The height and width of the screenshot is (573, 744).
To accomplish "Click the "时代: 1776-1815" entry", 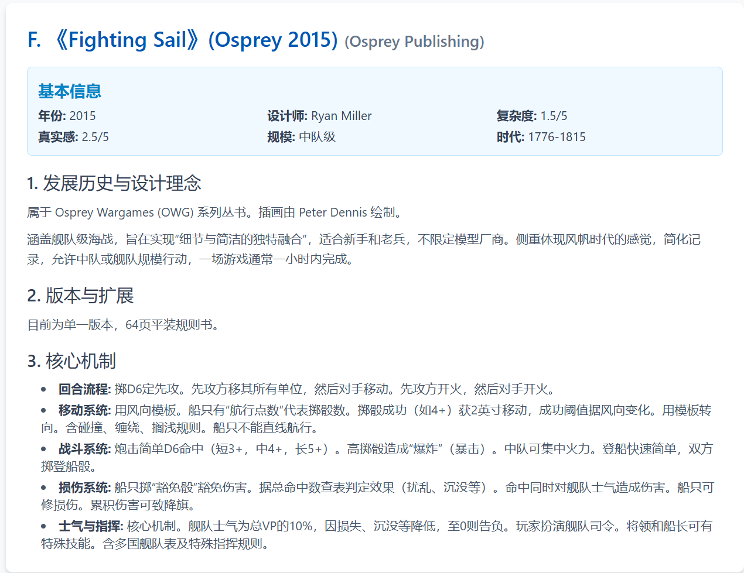I will [x=541, y=137].
